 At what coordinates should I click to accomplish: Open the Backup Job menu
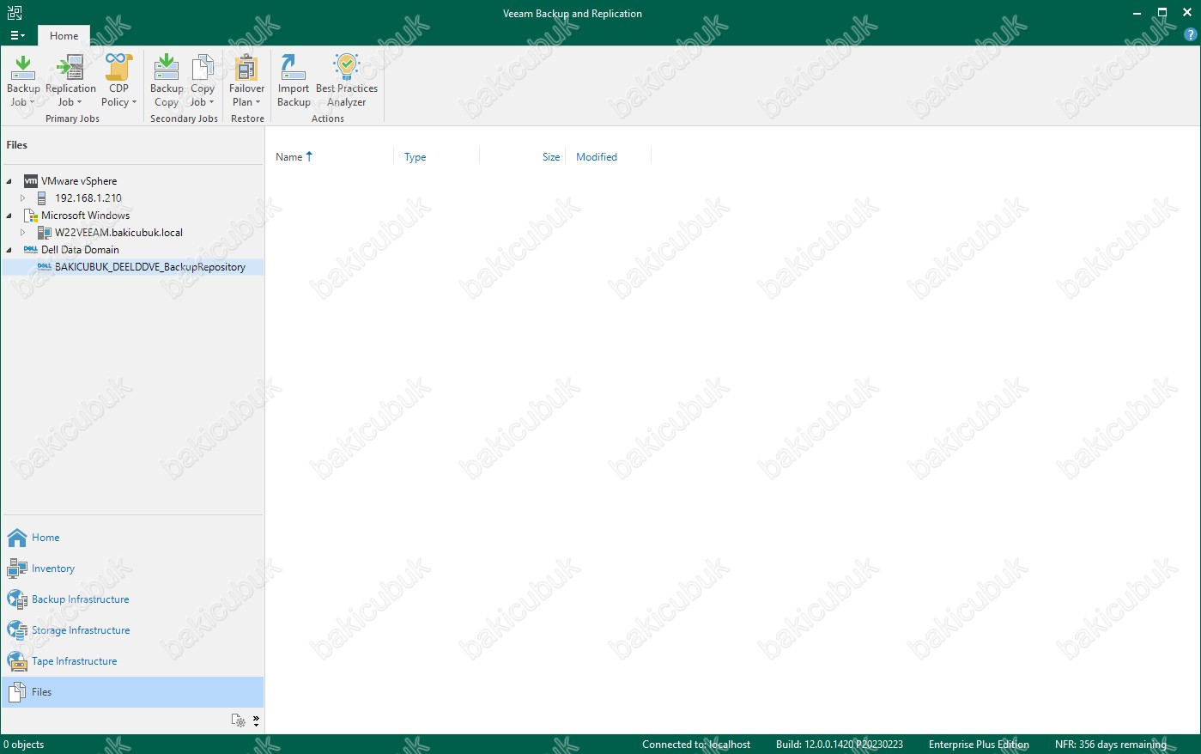[x=23, y=82]
